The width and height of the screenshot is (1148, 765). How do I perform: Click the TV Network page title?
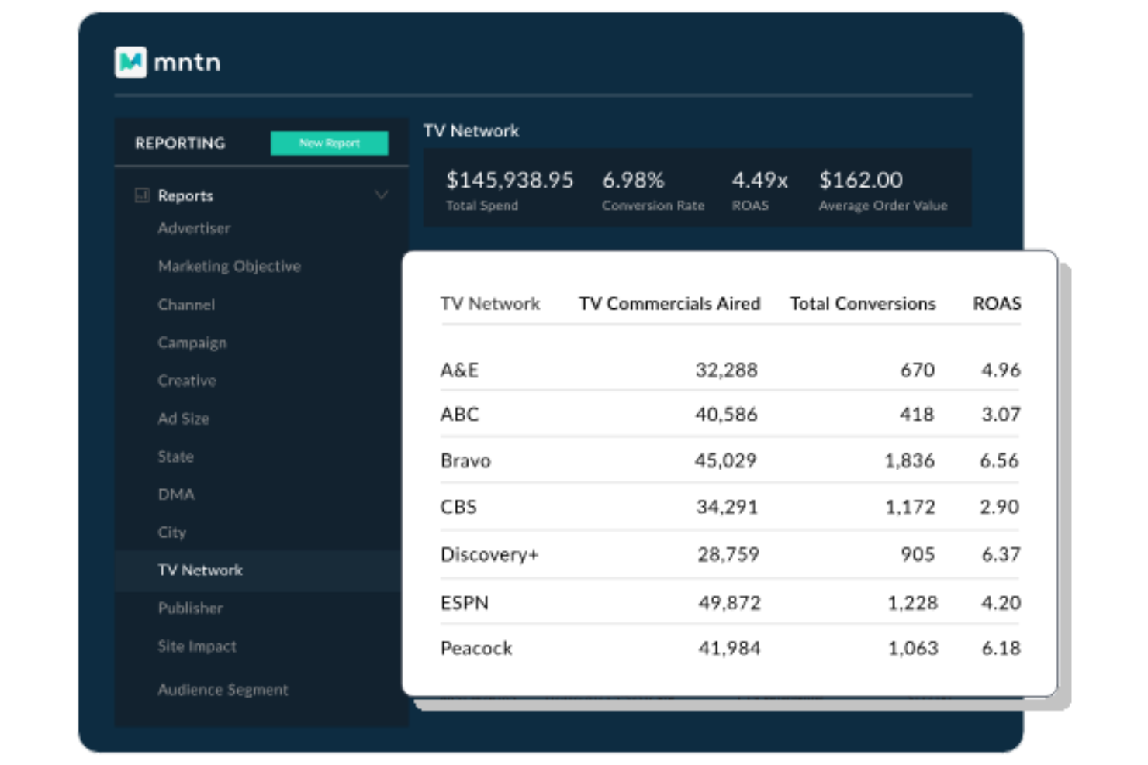(471, 131)
